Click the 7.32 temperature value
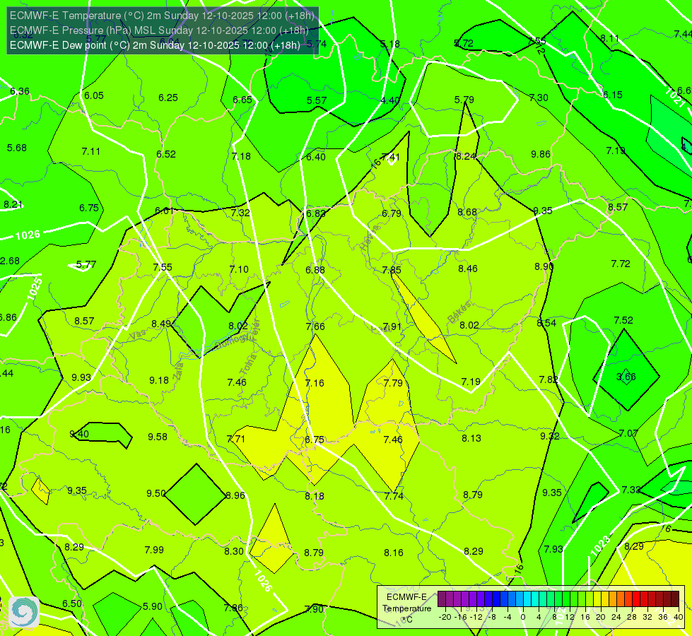This screenshot has width=692, height=636. tap(240, 212)
